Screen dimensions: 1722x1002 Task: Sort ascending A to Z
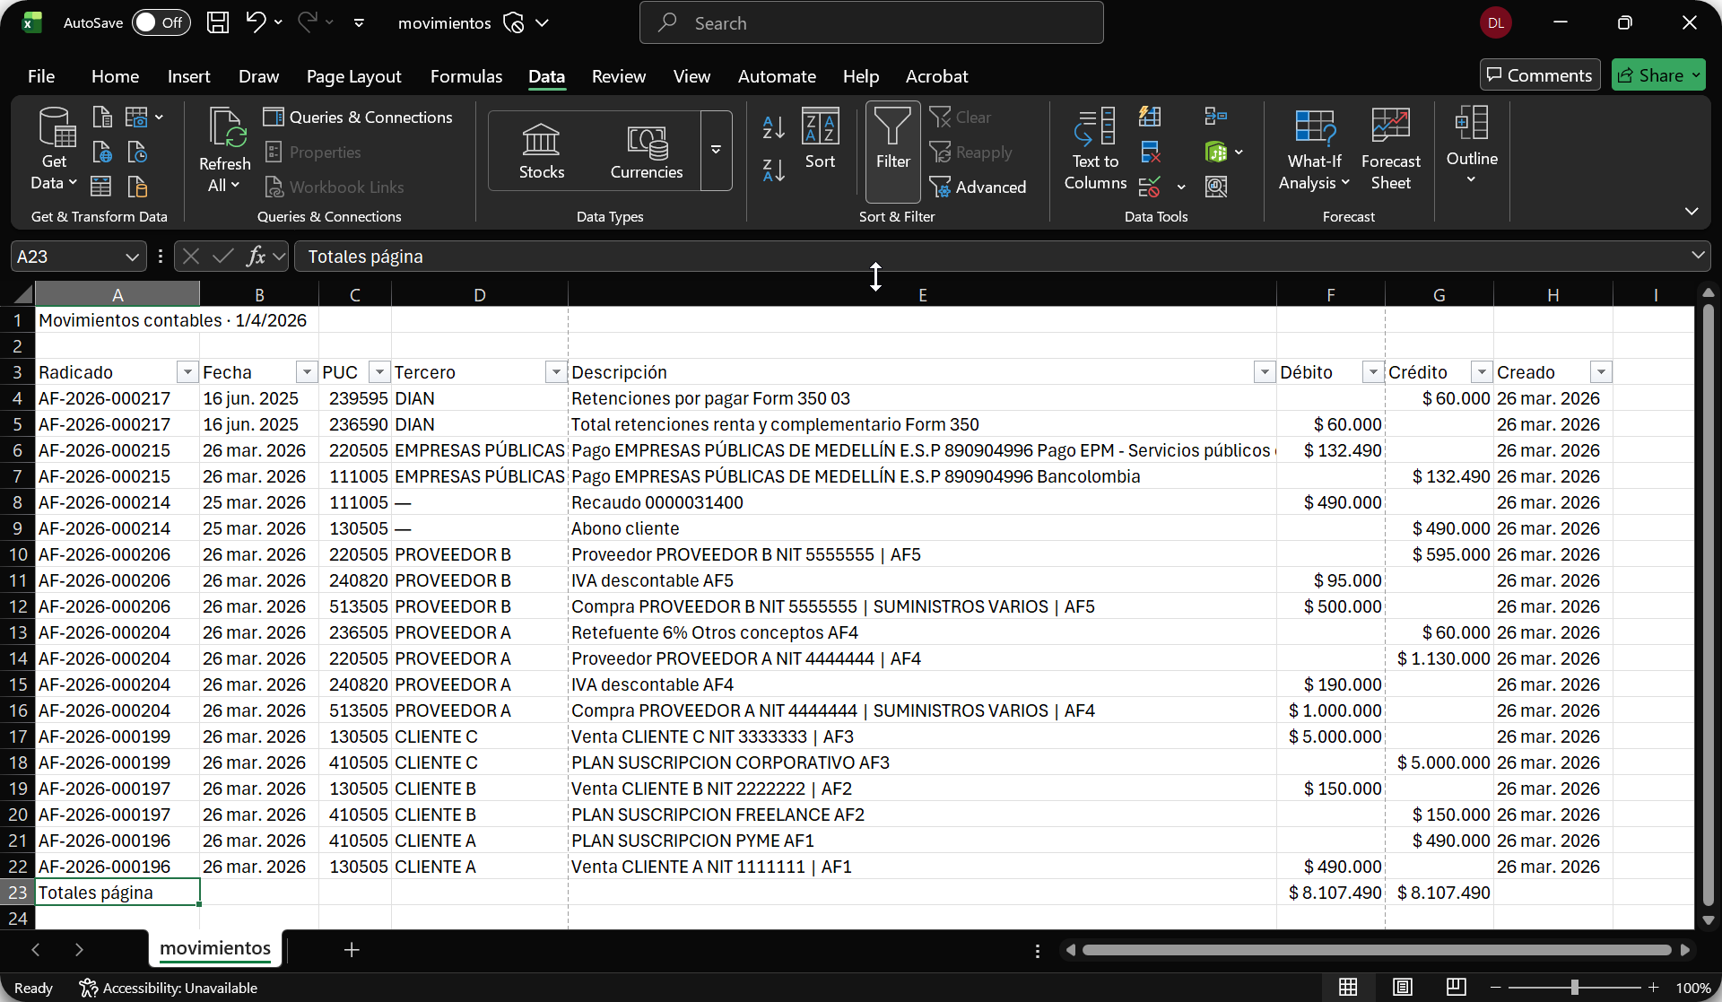pos(773,127)
